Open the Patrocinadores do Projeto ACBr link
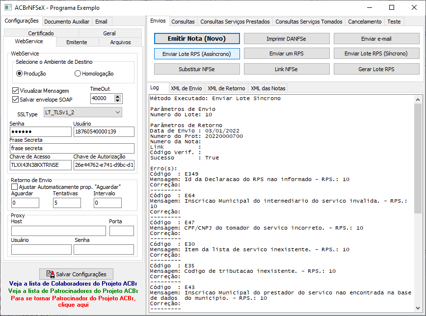Screen dimensions: 426x316 coord(73,291)
